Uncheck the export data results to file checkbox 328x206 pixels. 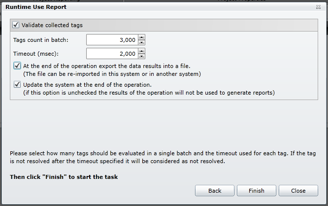pyautogui.click(x=18, y=66)
